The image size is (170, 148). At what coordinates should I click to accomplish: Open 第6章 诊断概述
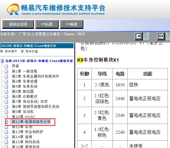click(x=25, y=96)
